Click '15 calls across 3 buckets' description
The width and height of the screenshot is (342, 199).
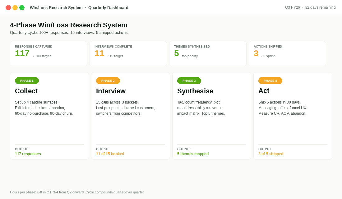(x=117, y=102)
